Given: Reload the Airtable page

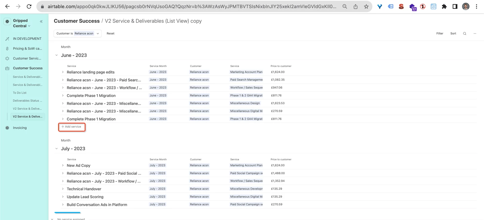Looking at the screenshot, I should 29,6.
